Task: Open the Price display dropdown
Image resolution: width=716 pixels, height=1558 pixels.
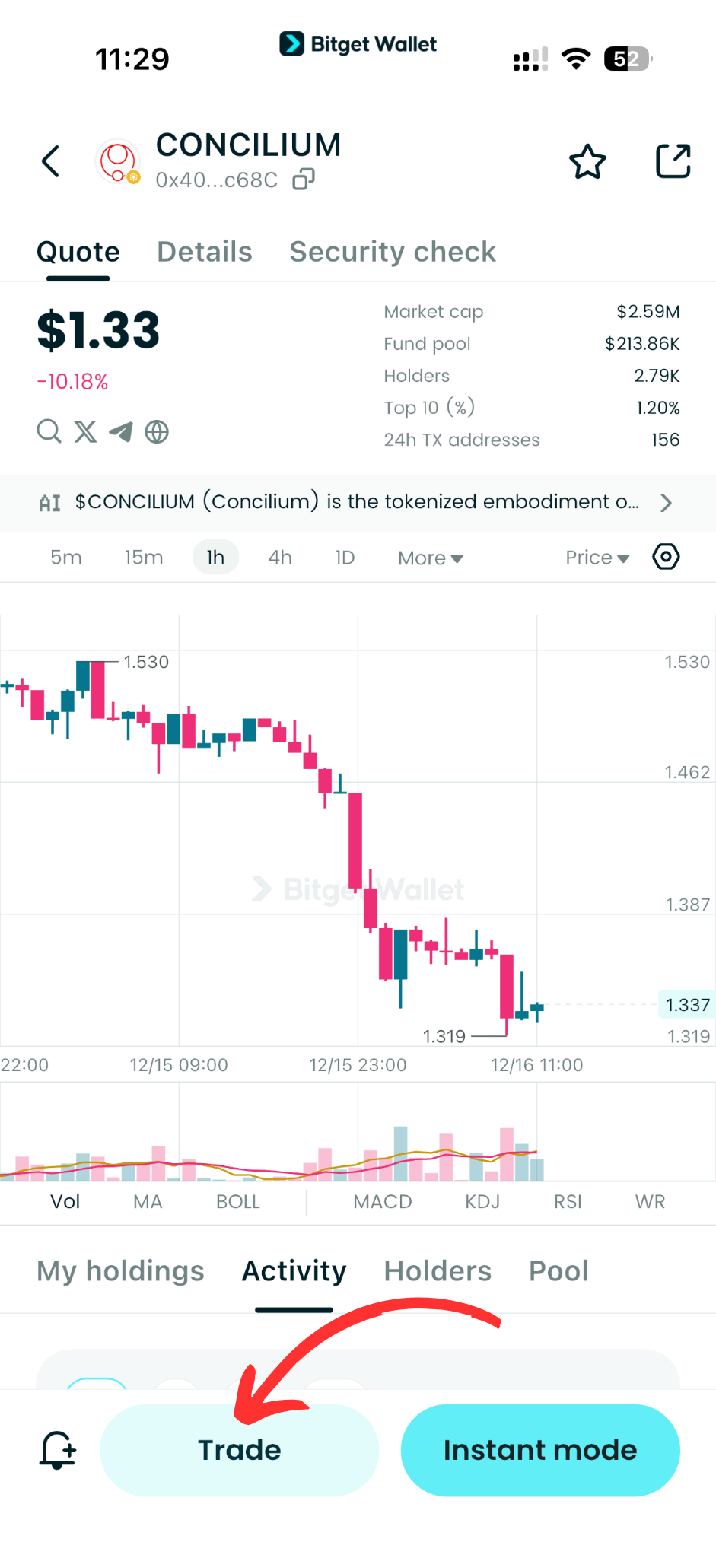Action: point(597,557)
